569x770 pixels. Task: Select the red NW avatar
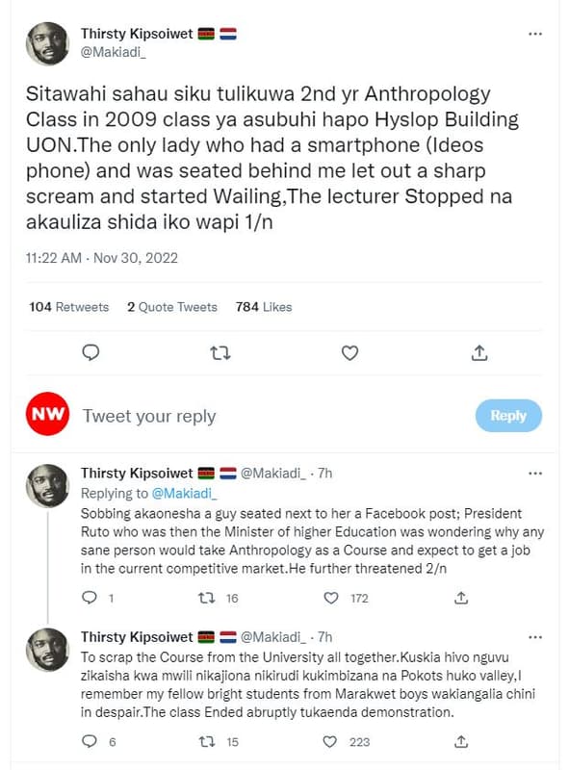tap(46, 414)
